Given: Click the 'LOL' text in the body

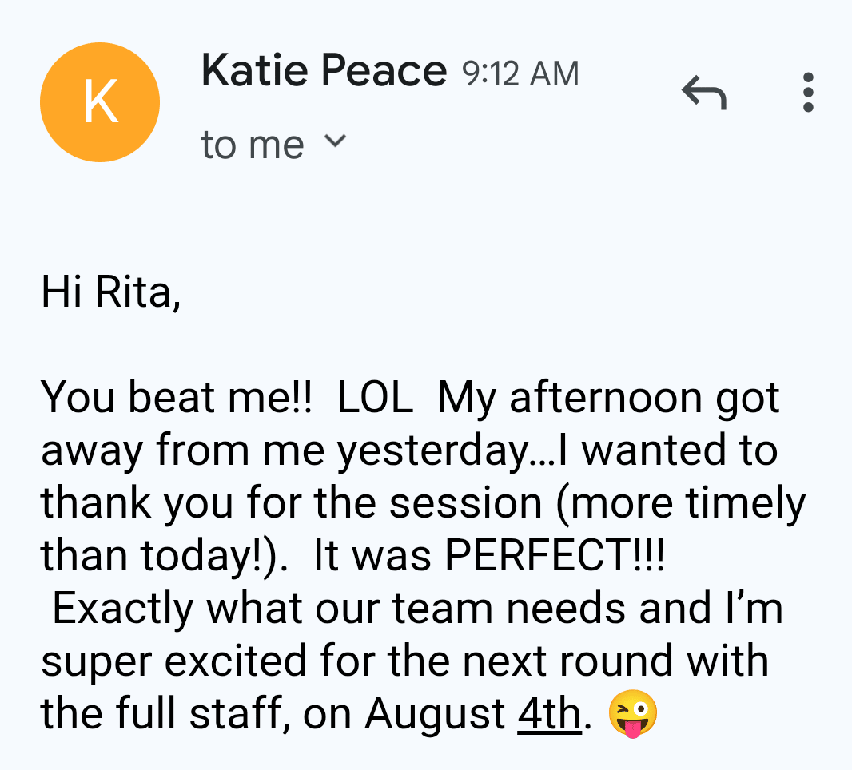Looking at the screenshot, I should tap(375, 398).
